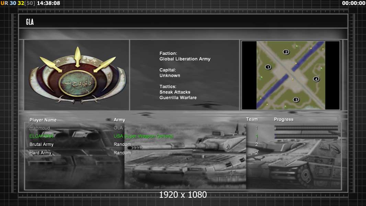Click team number for Brutal Army
This screenshot has height=206, width=366.
click(256, 145)
